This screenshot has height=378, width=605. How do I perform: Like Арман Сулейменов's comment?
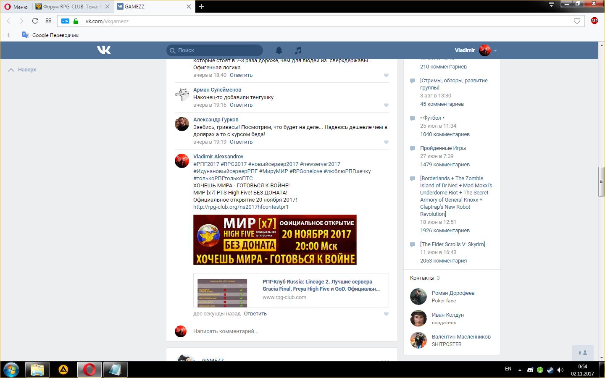[386, 105]
